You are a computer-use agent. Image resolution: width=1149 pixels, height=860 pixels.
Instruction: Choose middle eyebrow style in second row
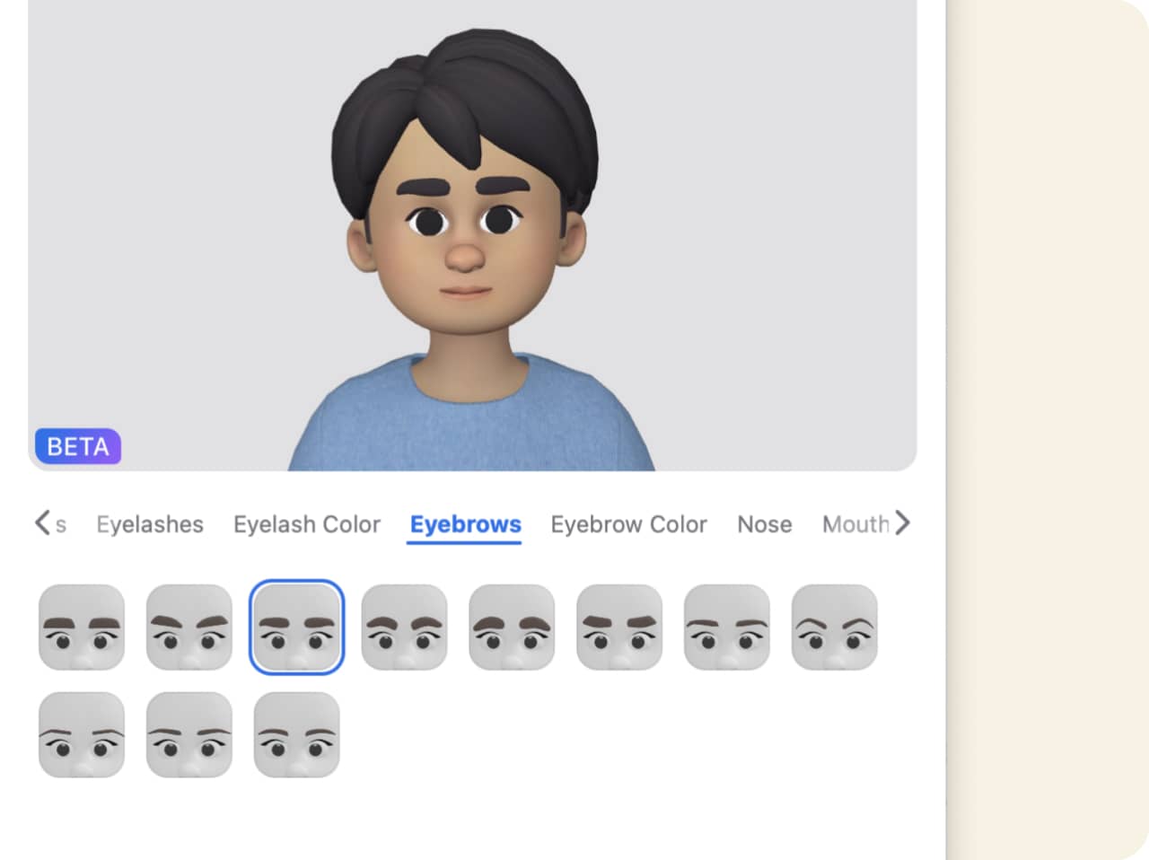(x=189, y=734)
